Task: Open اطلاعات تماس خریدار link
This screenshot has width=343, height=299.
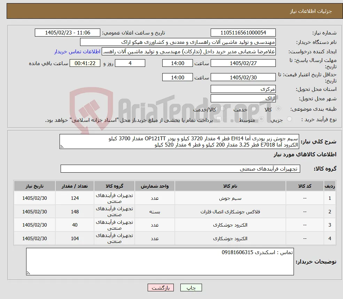Action: (x=77, y=52)
